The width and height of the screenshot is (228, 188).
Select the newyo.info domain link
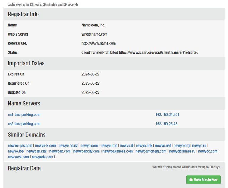pyautogui.click(x=109, y=146)
